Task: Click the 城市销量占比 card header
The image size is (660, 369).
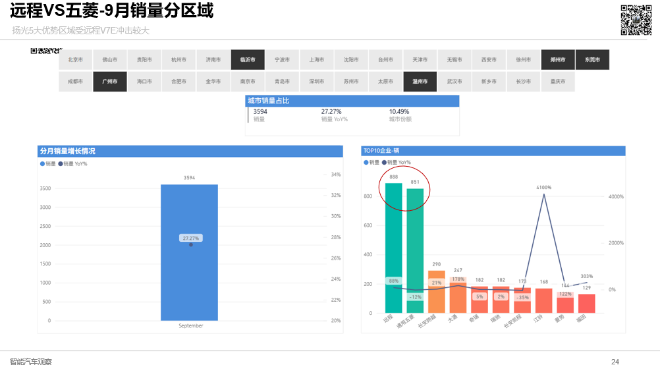Action: pyautogui.click(x=352, y=101)
